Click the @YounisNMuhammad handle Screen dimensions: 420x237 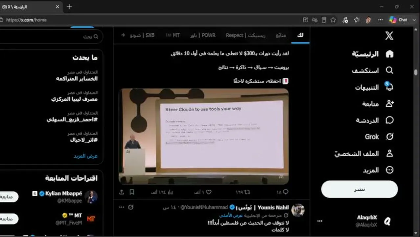click(x=204, y=207)
